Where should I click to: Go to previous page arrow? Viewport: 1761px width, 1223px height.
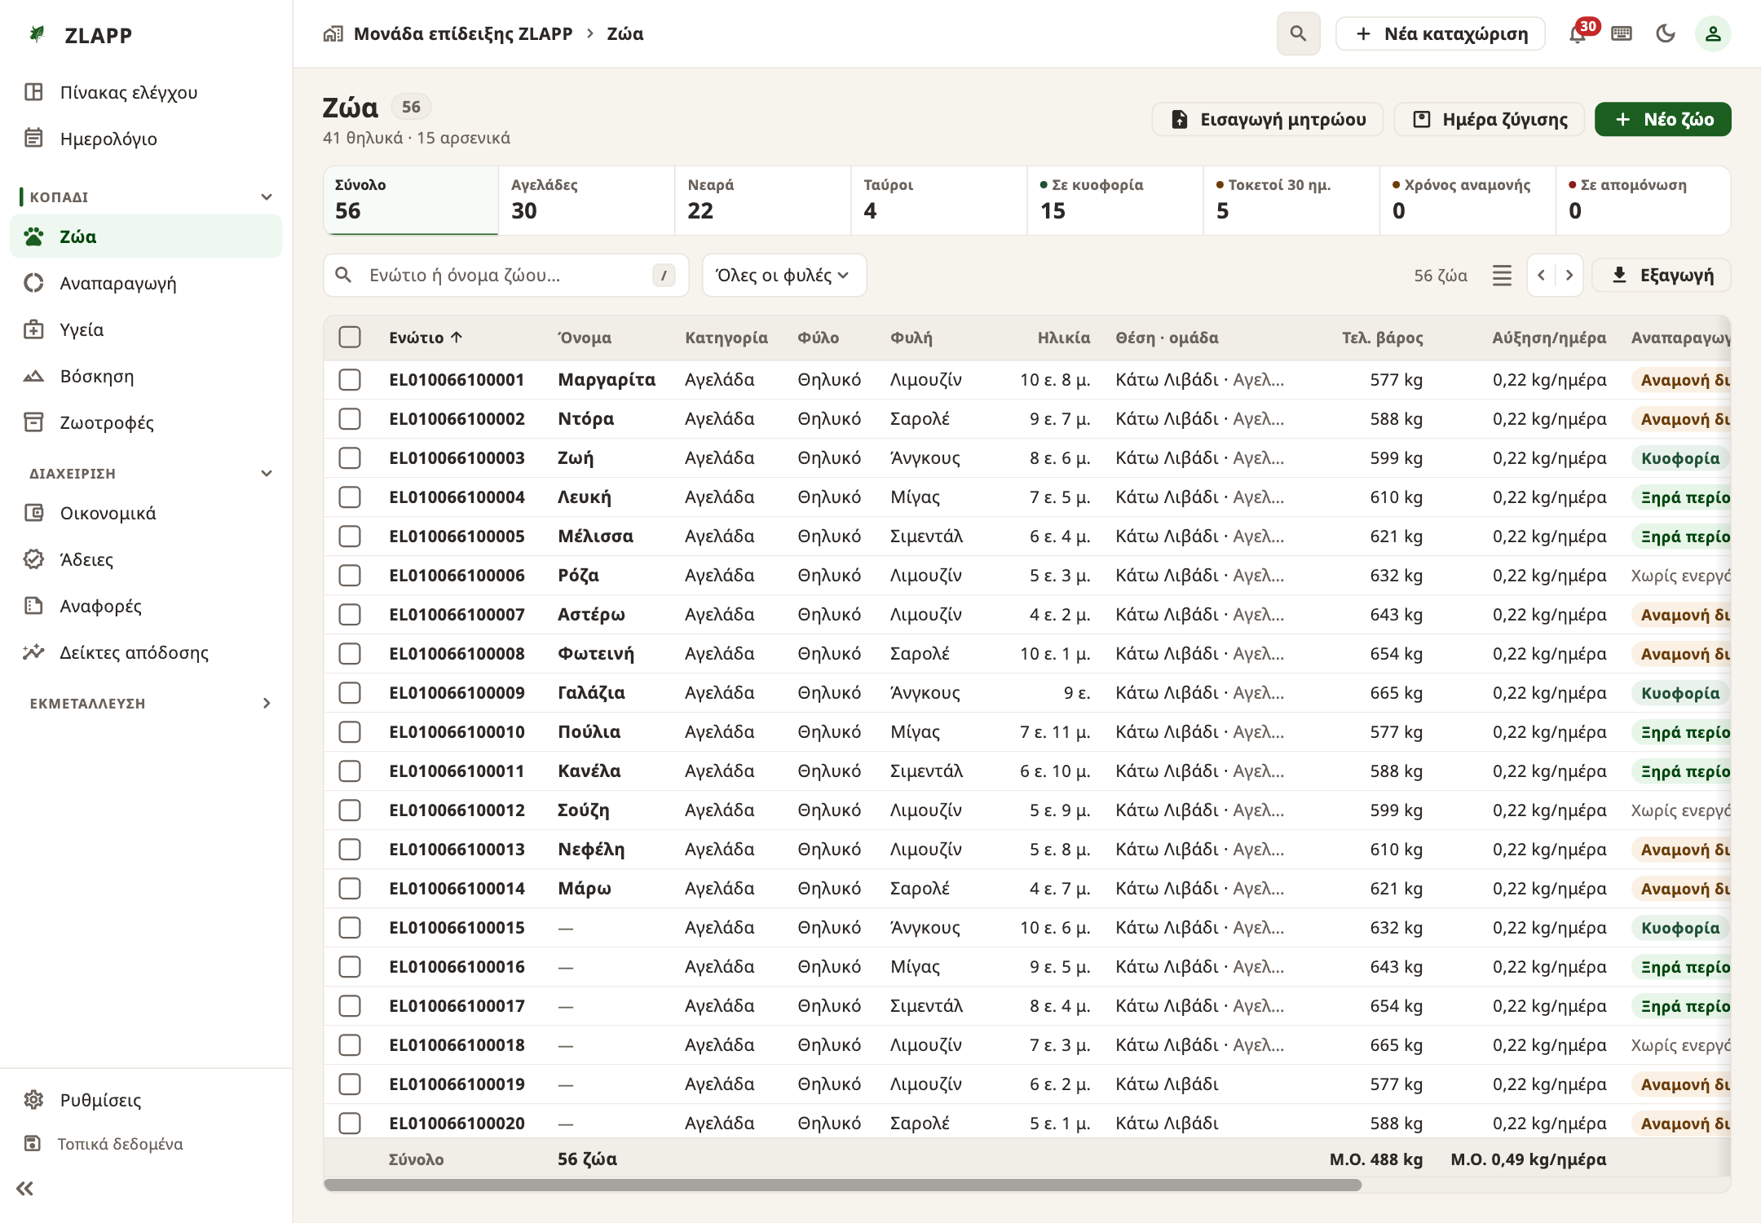1541,276
